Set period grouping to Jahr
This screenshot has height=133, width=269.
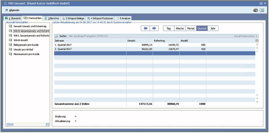(x=213, y=28)
